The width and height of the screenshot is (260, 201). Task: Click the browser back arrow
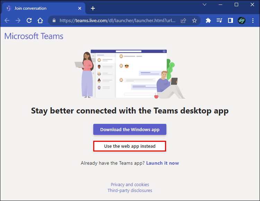[7, 20]
